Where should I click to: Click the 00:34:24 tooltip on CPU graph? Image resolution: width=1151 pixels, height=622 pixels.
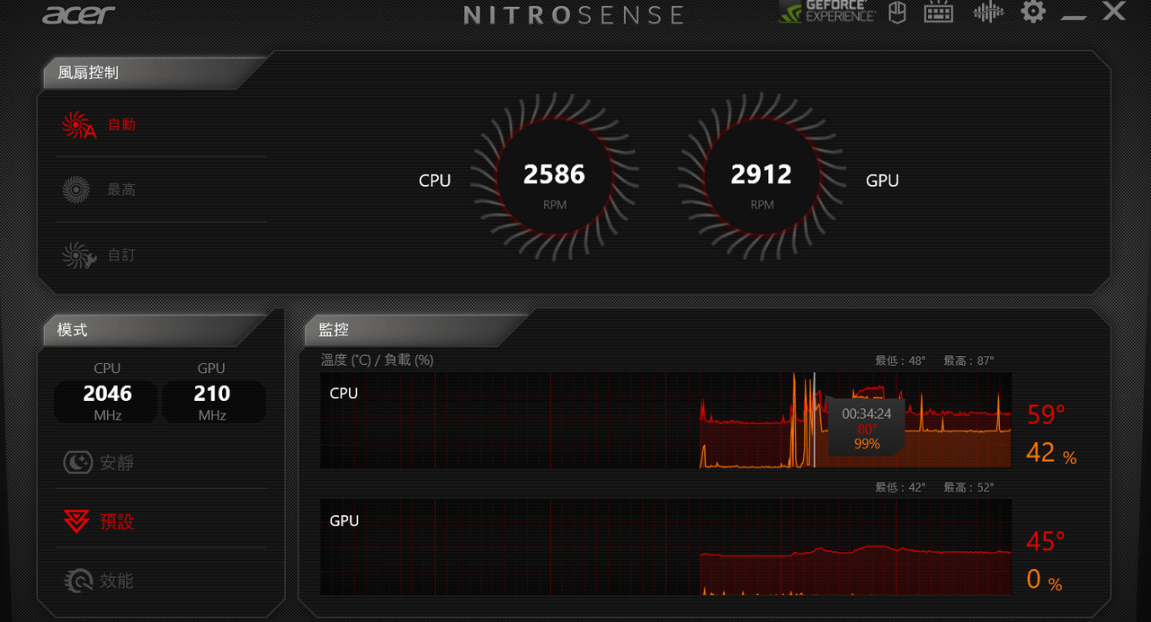(x=866, y=427)
